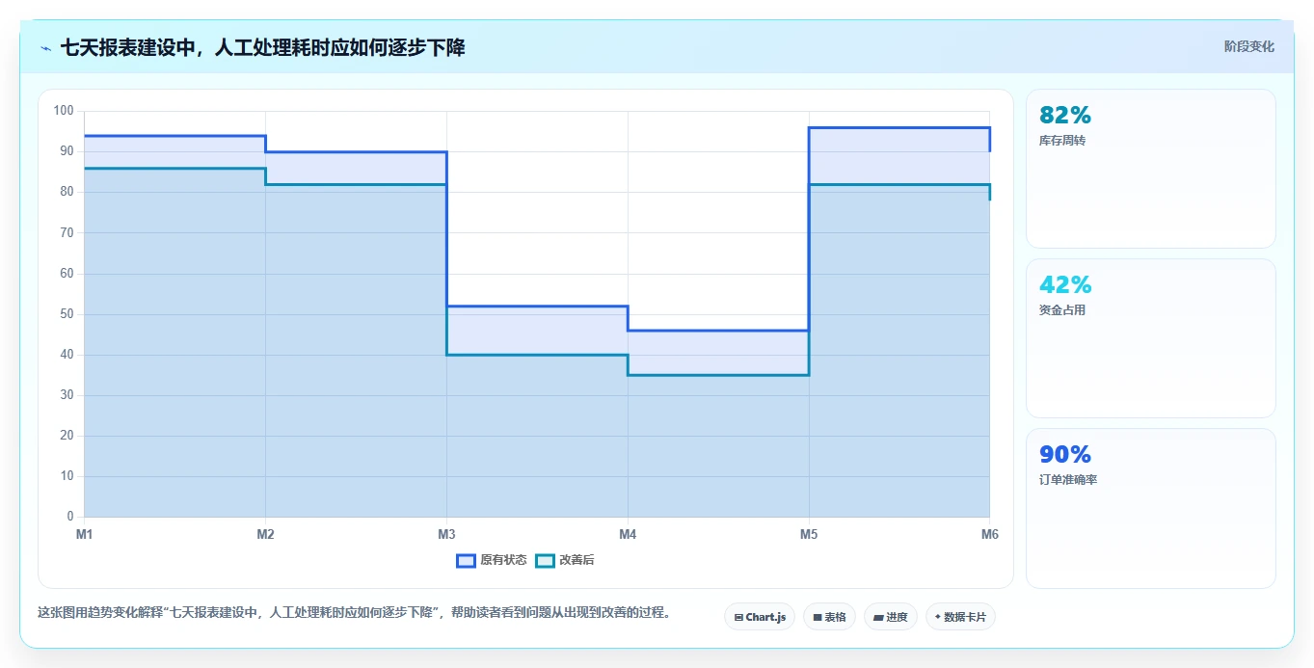Toggle the 原有状态 legend swatch
1314x668 pixels.
466,560
